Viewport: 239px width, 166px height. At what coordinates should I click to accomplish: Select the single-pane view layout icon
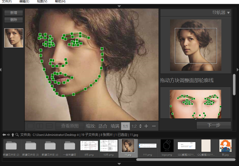[30, 126]
